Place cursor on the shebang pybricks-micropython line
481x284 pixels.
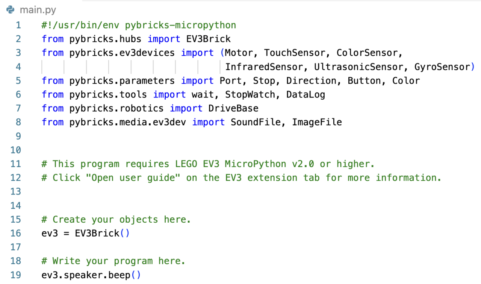(x=139, y=25)
